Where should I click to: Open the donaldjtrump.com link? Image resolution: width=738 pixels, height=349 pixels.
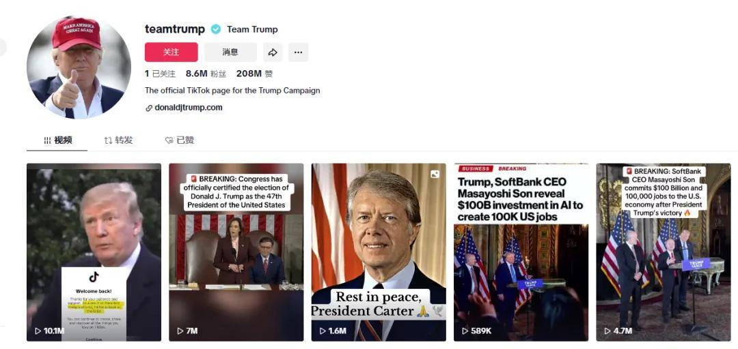point(189,108)
